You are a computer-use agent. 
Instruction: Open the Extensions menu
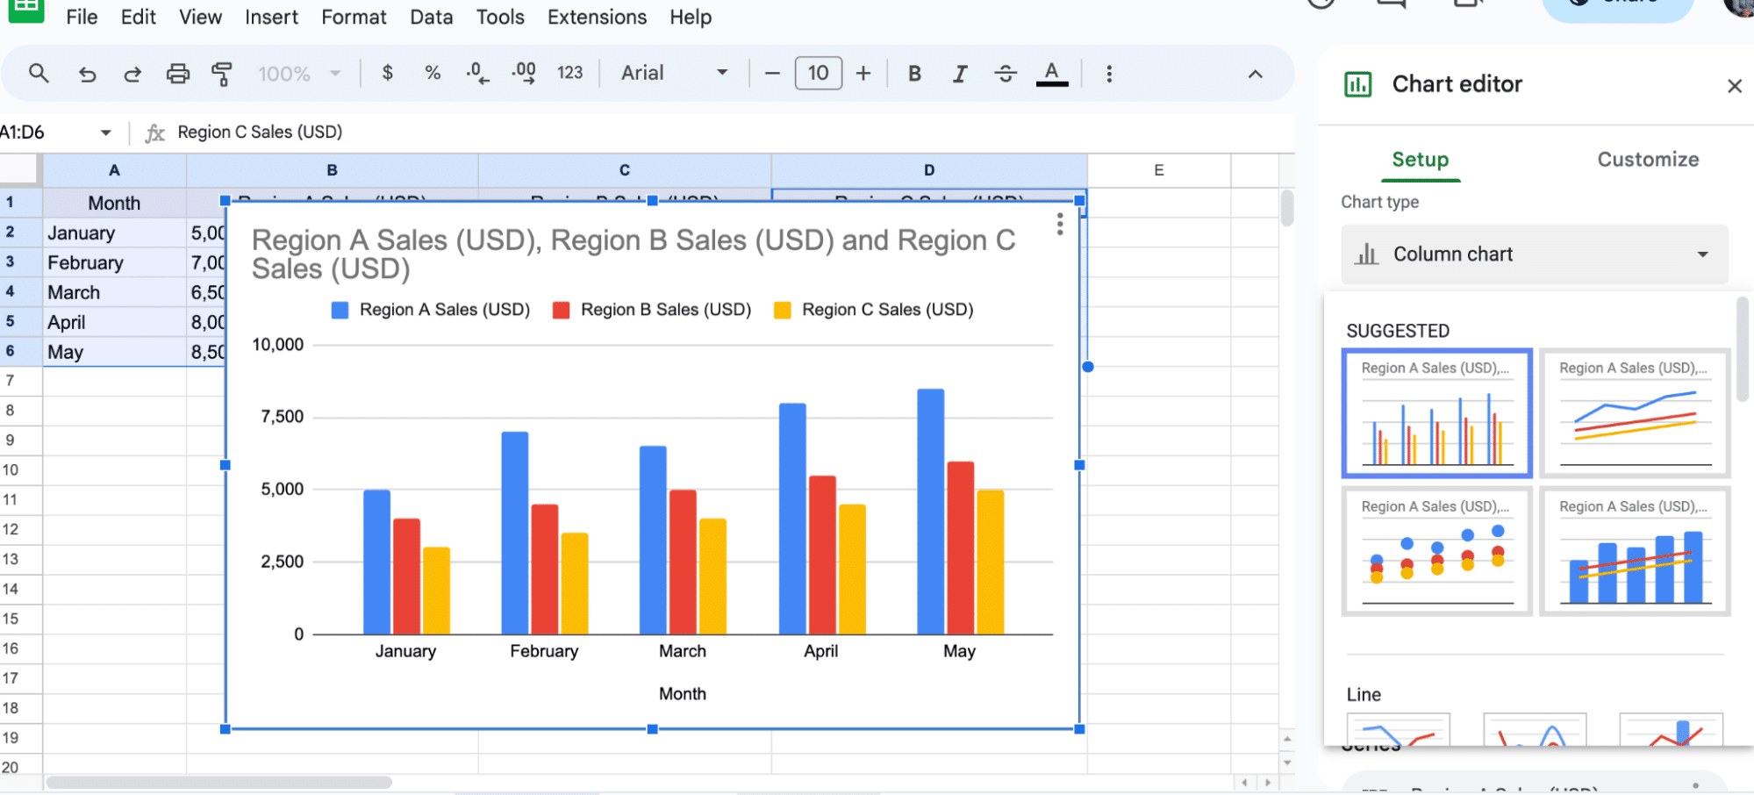597,17
